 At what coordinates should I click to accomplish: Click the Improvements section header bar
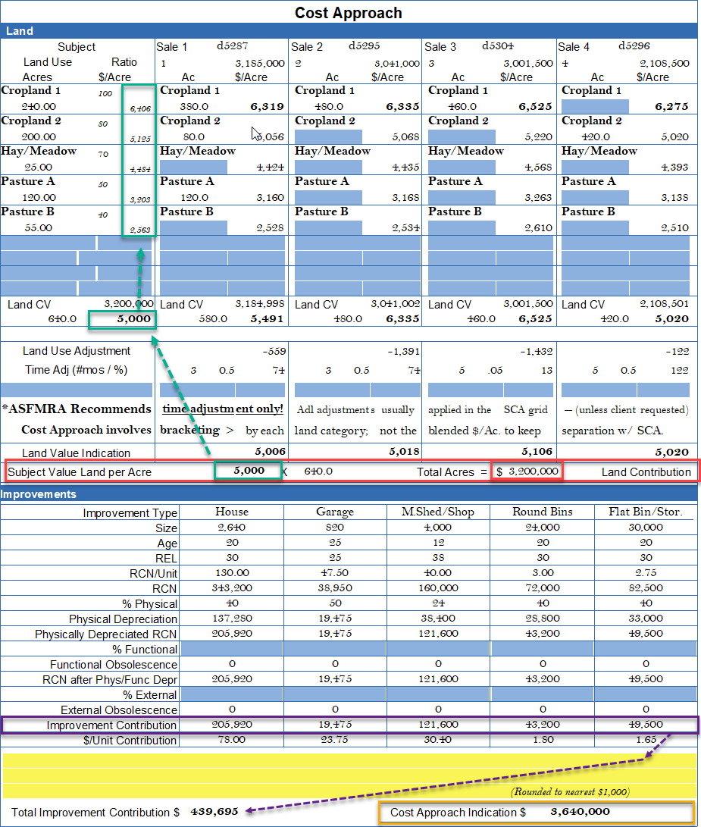349,494
